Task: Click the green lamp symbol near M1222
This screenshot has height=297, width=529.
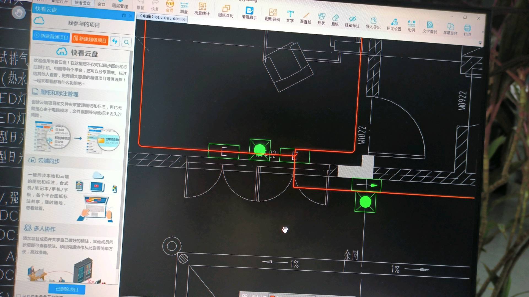Action: 260,150
